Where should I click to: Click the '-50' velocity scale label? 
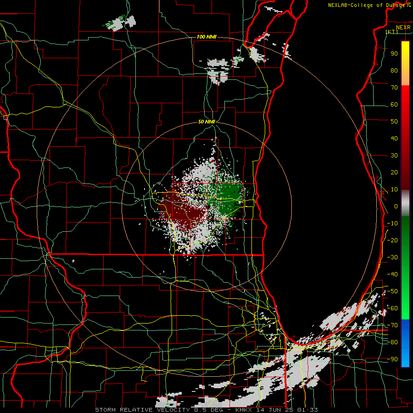(392, 291)
